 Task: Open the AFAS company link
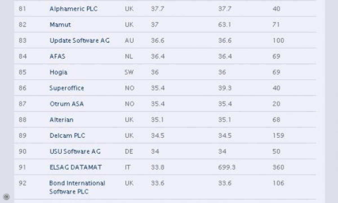[x=57, y=56]
